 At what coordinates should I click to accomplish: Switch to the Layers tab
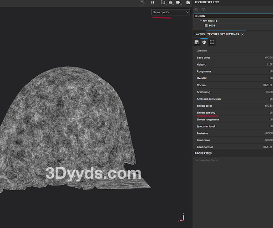point(199,34)
